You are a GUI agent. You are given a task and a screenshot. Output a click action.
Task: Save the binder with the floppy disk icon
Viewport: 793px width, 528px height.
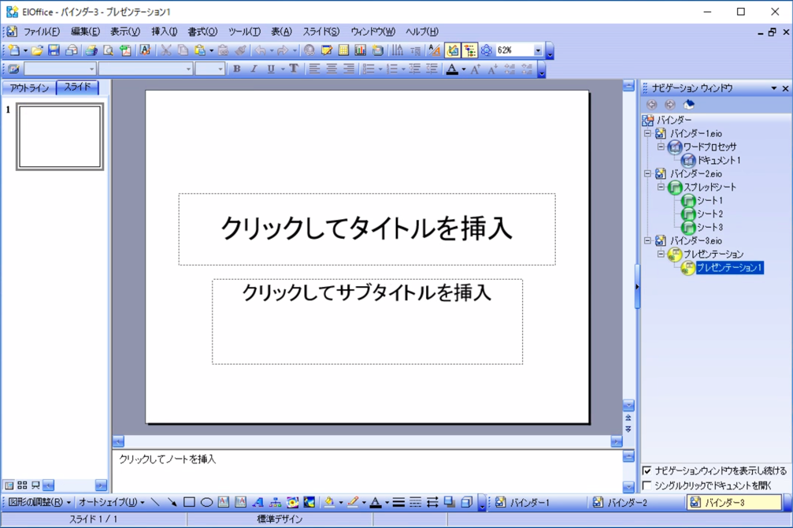[54, 50]
